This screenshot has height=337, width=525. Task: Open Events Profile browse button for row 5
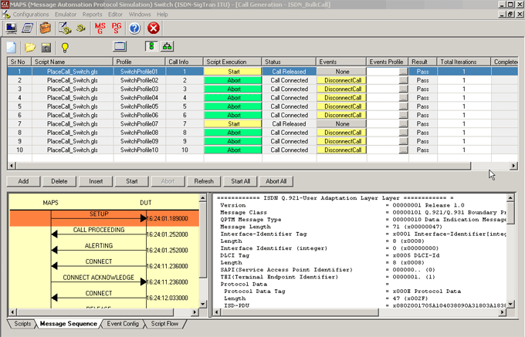pos(403,106)
